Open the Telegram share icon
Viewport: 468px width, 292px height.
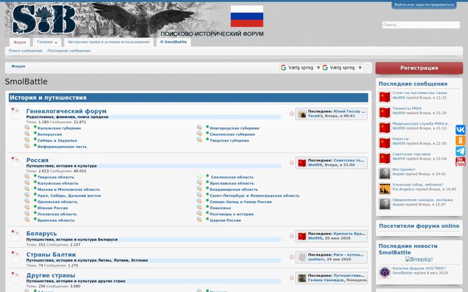coord(460,151)
